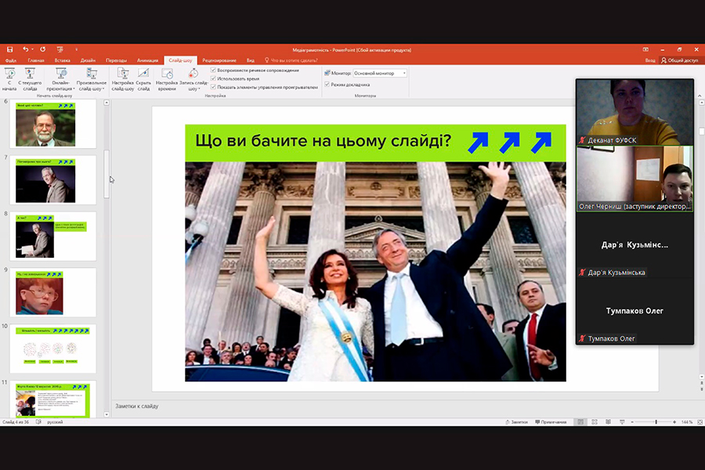Open the Монитор 'Основной монитор' dropdown

coord(380,73)
